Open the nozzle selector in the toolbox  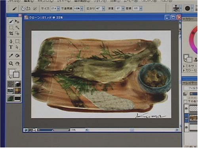18,98
